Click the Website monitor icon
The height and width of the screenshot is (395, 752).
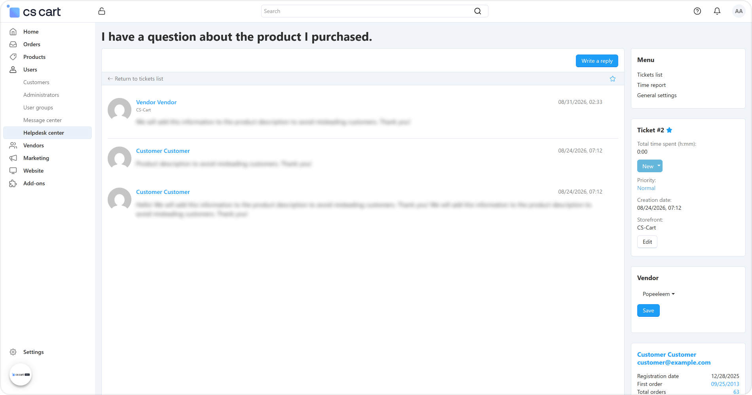[x=13, y=171]
